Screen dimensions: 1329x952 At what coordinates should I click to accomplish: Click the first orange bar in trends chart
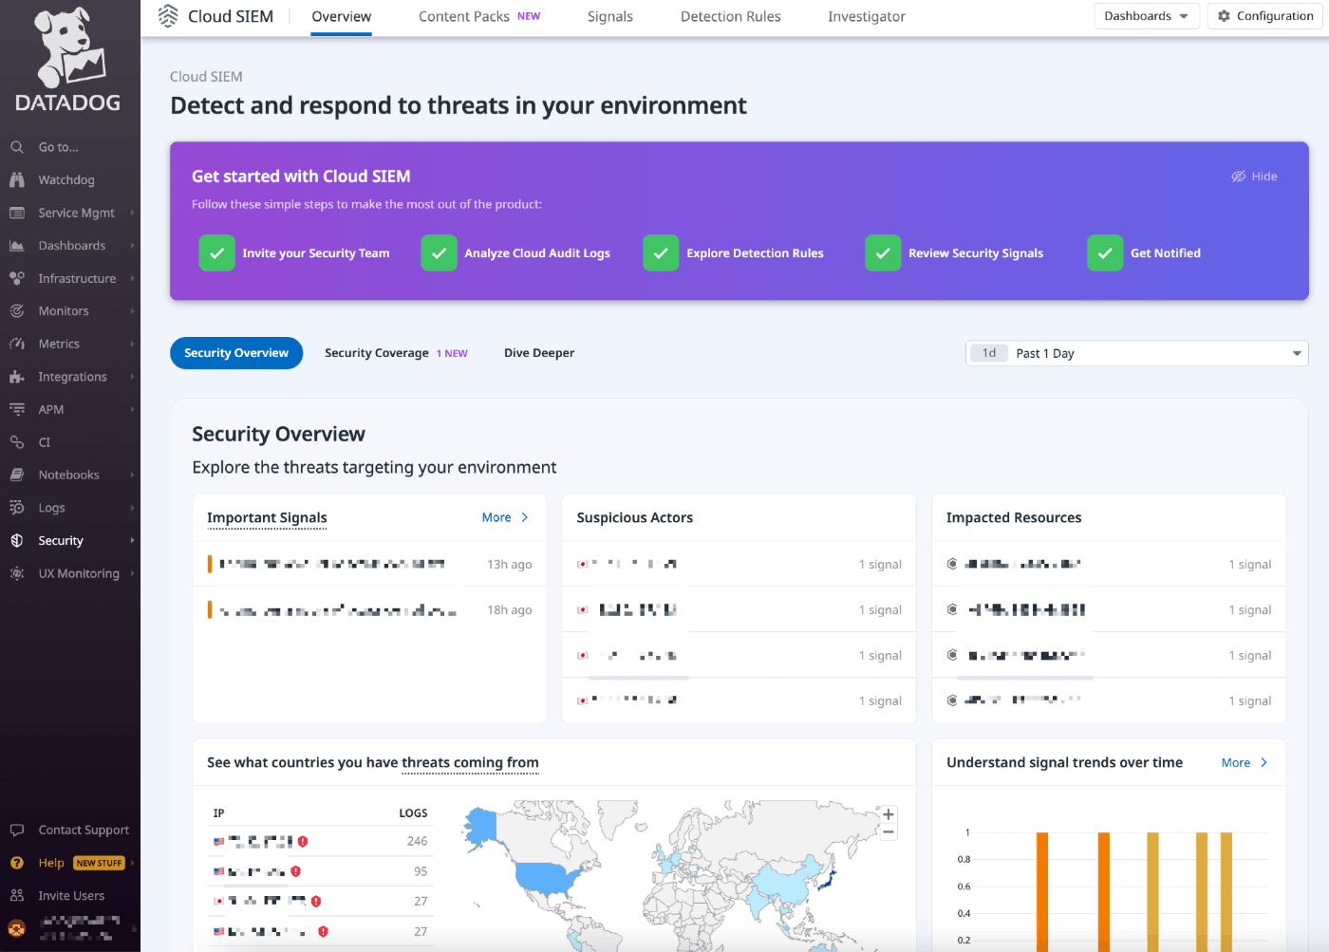tap(1042, 891)
